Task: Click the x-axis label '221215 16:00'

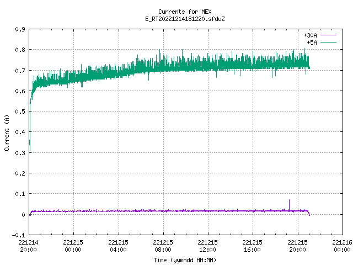Action: pyautogui.click(x=252, y=246)
